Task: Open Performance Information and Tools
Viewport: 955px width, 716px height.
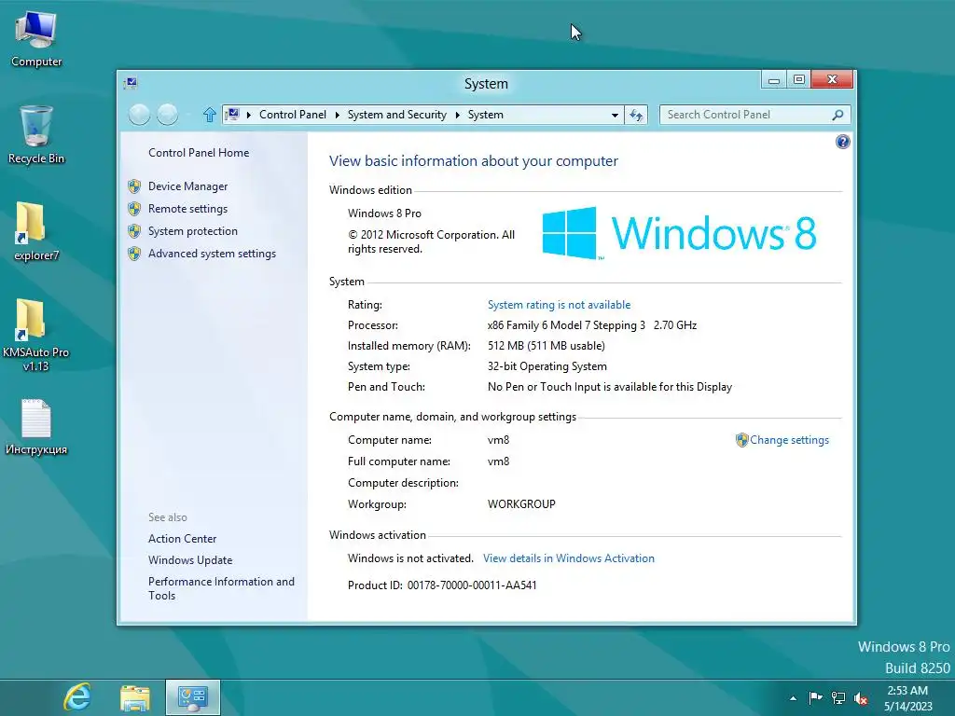Action: [221, 589]
